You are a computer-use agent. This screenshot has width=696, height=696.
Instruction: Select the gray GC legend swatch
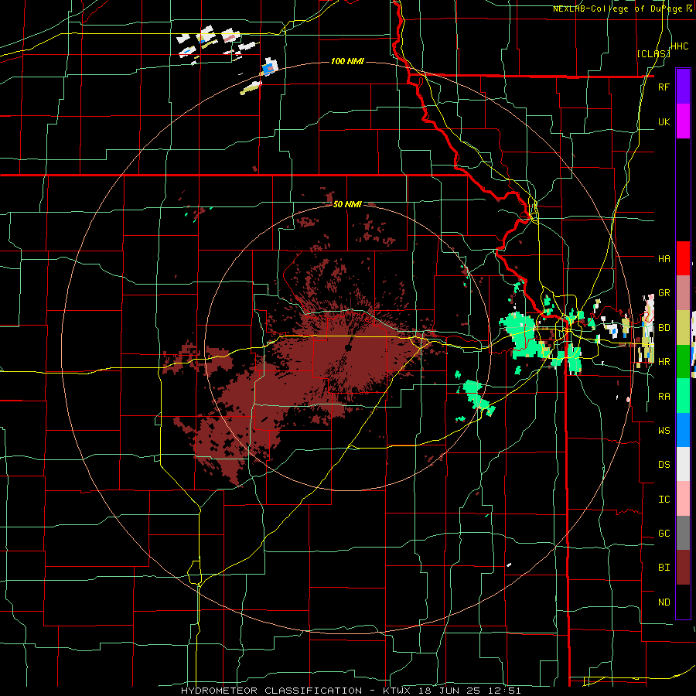click(x=683, y=533)
